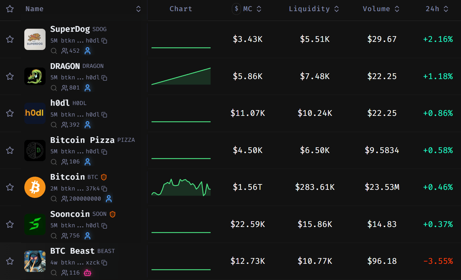461x280 pixels.
Task: Click the search icon in Bitcoin BTC row
Action: pos(54,199)
